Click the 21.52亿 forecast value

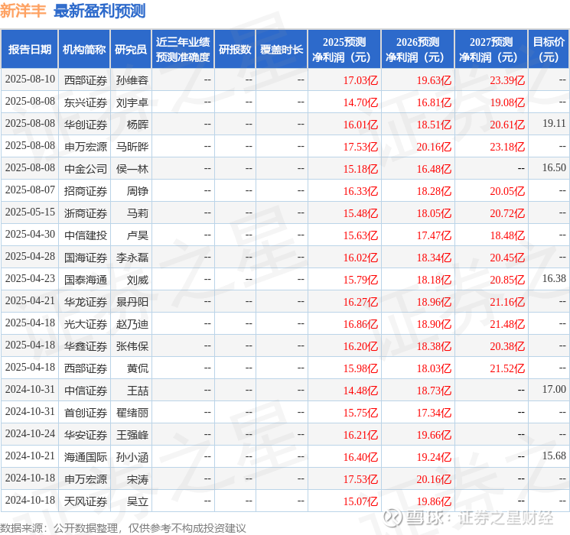(x=507, y=368)
